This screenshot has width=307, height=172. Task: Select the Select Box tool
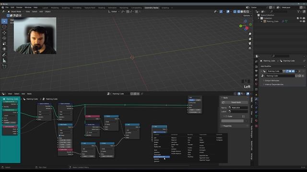point(4,21)
